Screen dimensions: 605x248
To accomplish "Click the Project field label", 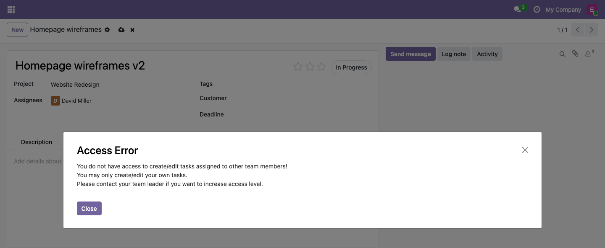I will pos(24,84).
